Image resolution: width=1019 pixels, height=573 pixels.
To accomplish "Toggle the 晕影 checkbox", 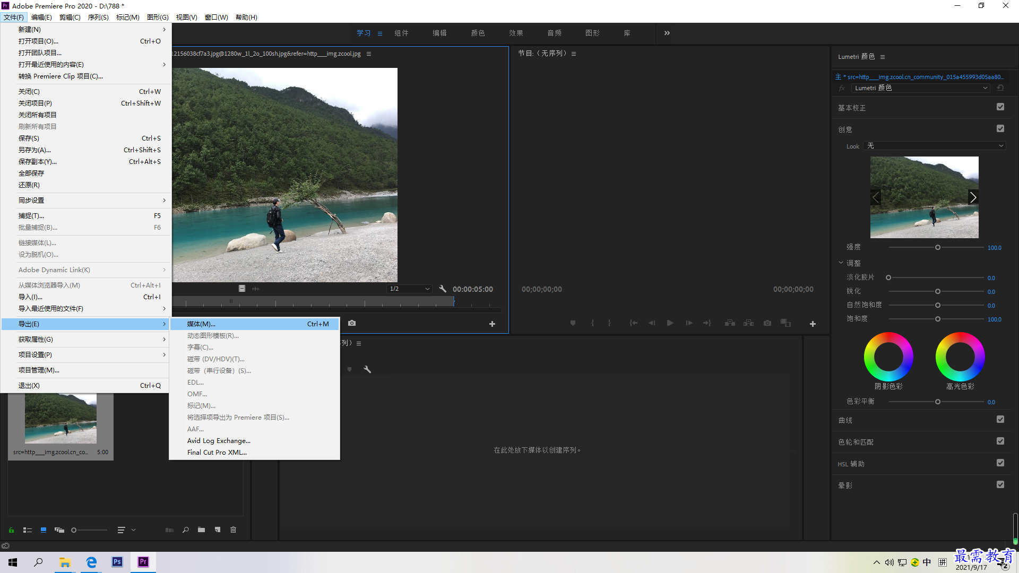I will click(1000, 485).
